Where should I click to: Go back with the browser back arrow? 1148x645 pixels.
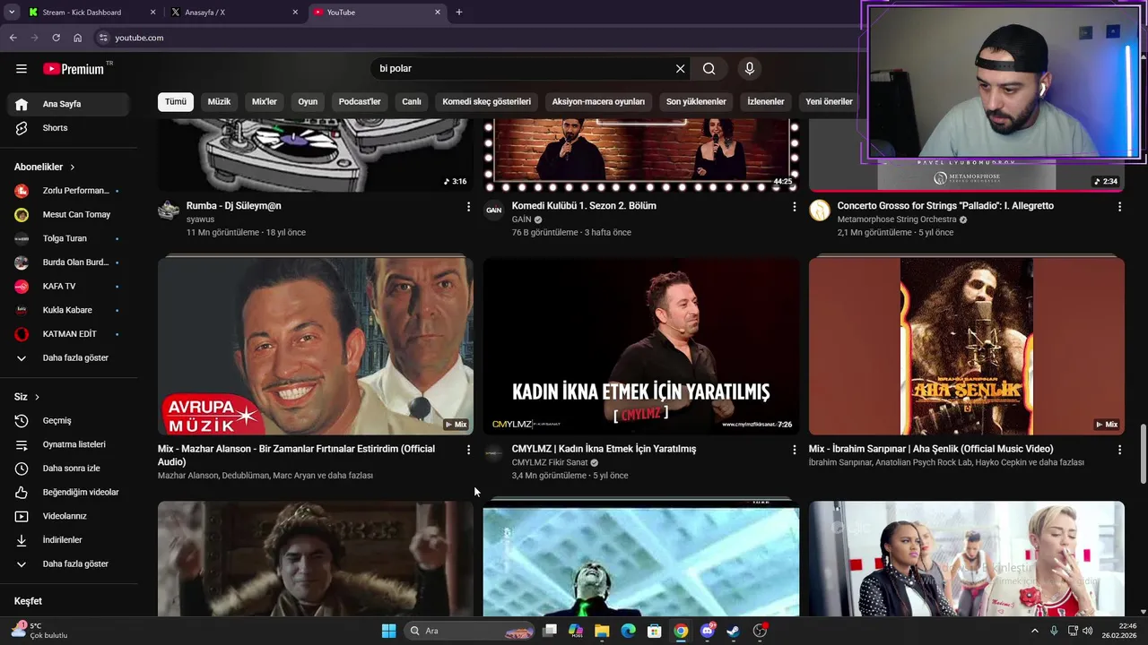(13, 38)
